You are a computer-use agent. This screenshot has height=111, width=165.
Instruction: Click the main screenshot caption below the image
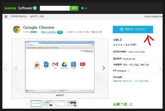point(60,95)
